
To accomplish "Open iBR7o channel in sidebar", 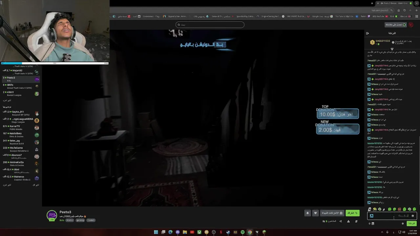I will pos(21,86).
